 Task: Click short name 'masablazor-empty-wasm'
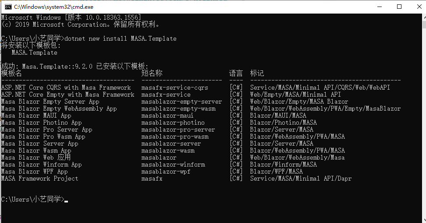[178, 108]
